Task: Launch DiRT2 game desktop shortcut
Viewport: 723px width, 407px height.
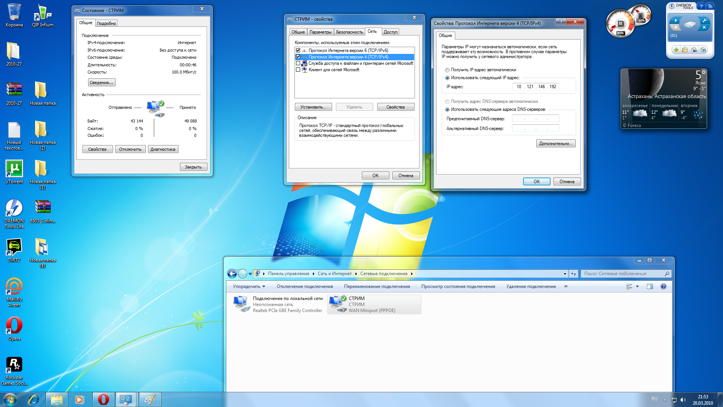Action: point(14,250)
